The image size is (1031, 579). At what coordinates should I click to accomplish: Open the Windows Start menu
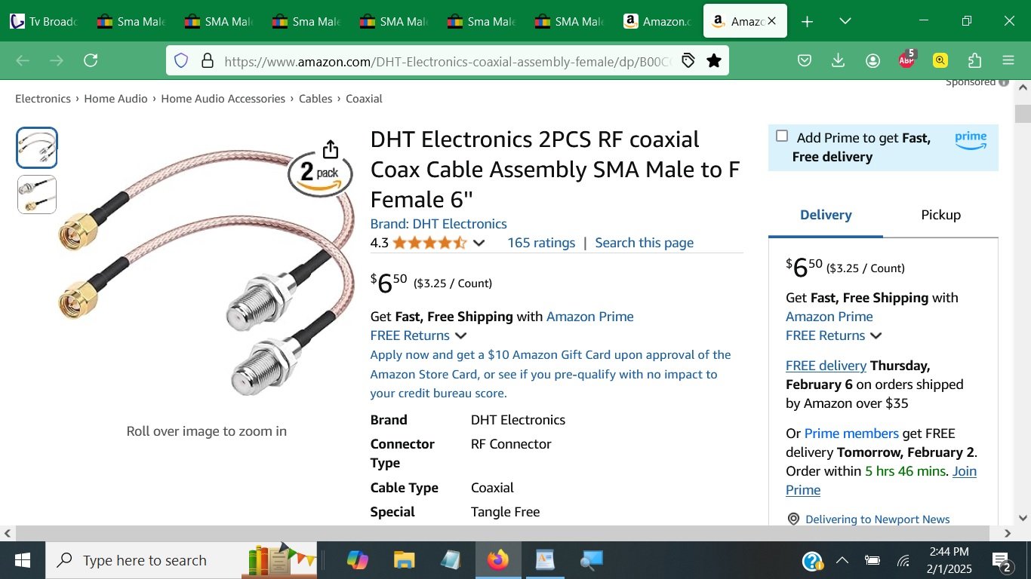point(23,560)
